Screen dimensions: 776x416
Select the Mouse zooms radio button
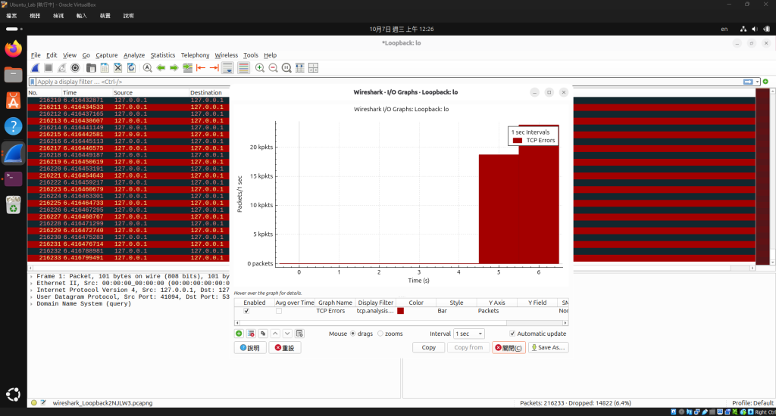click(380, 334)
